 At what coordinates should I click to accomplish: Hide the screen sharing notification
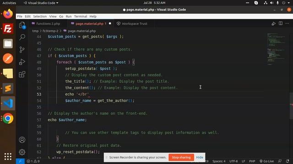(x=200, y=157)
